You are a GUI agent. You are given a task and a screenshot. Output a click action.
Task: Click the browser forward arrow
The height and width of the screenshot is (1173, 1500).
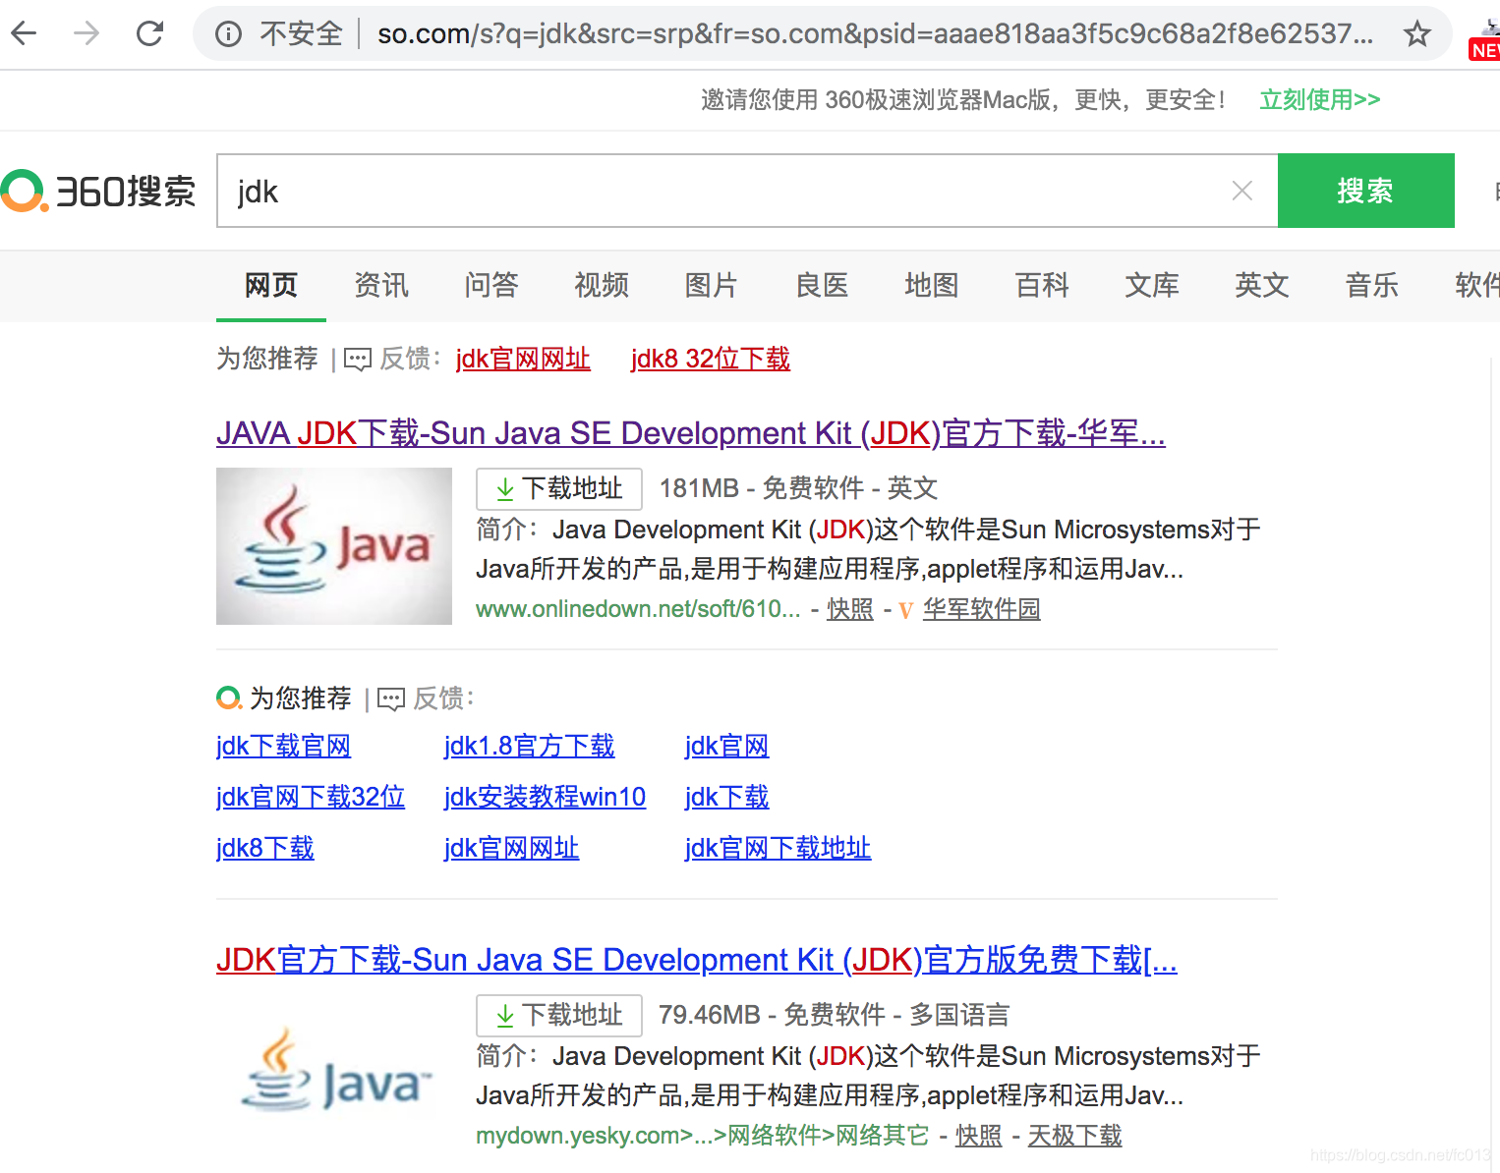click(87, 33)
